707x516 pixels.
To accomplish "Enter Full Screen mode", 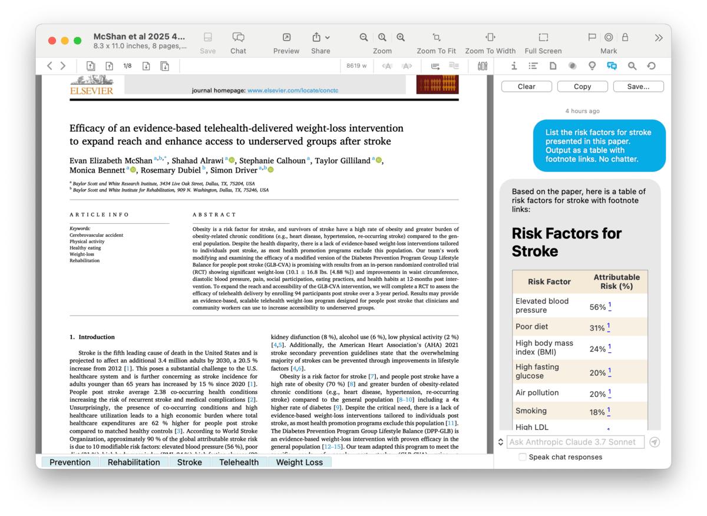I will (x=543, y=38).
